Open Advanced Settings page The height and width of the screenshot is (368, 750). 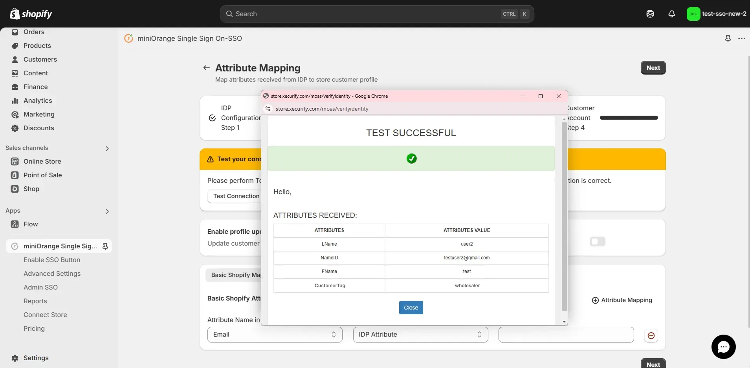click(52, 273)
